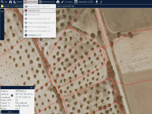Open the Croquis pencil tool

[67, 2]
